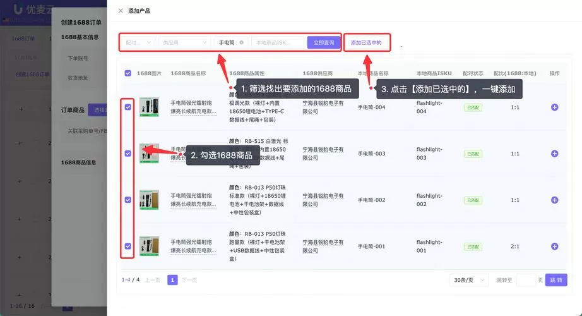Click 收货地址 field in background order form

pos(78,78)
